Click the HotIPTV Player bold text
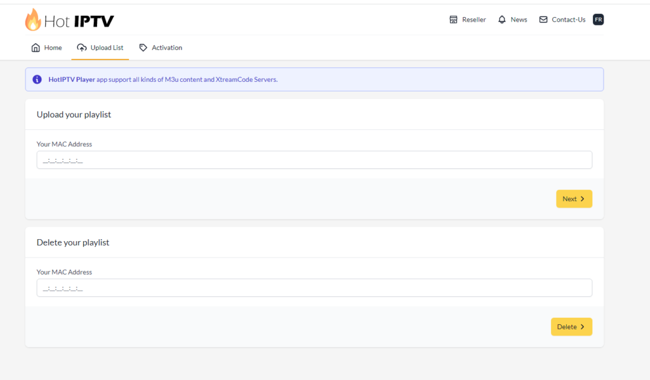 point(72,79)
